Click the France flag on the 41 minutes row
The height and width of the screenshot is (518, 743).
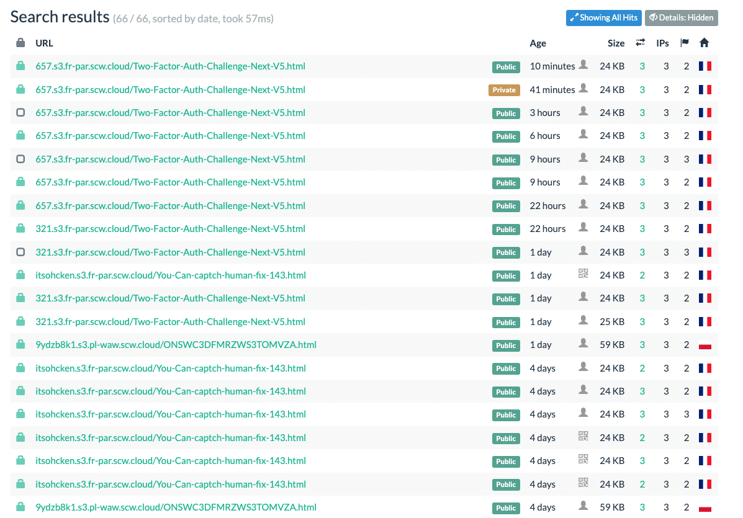pos(705,89)
